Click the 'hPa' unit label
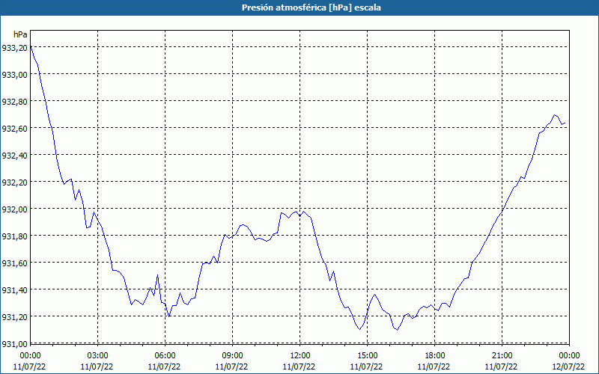599x374 pixels. 20,34
